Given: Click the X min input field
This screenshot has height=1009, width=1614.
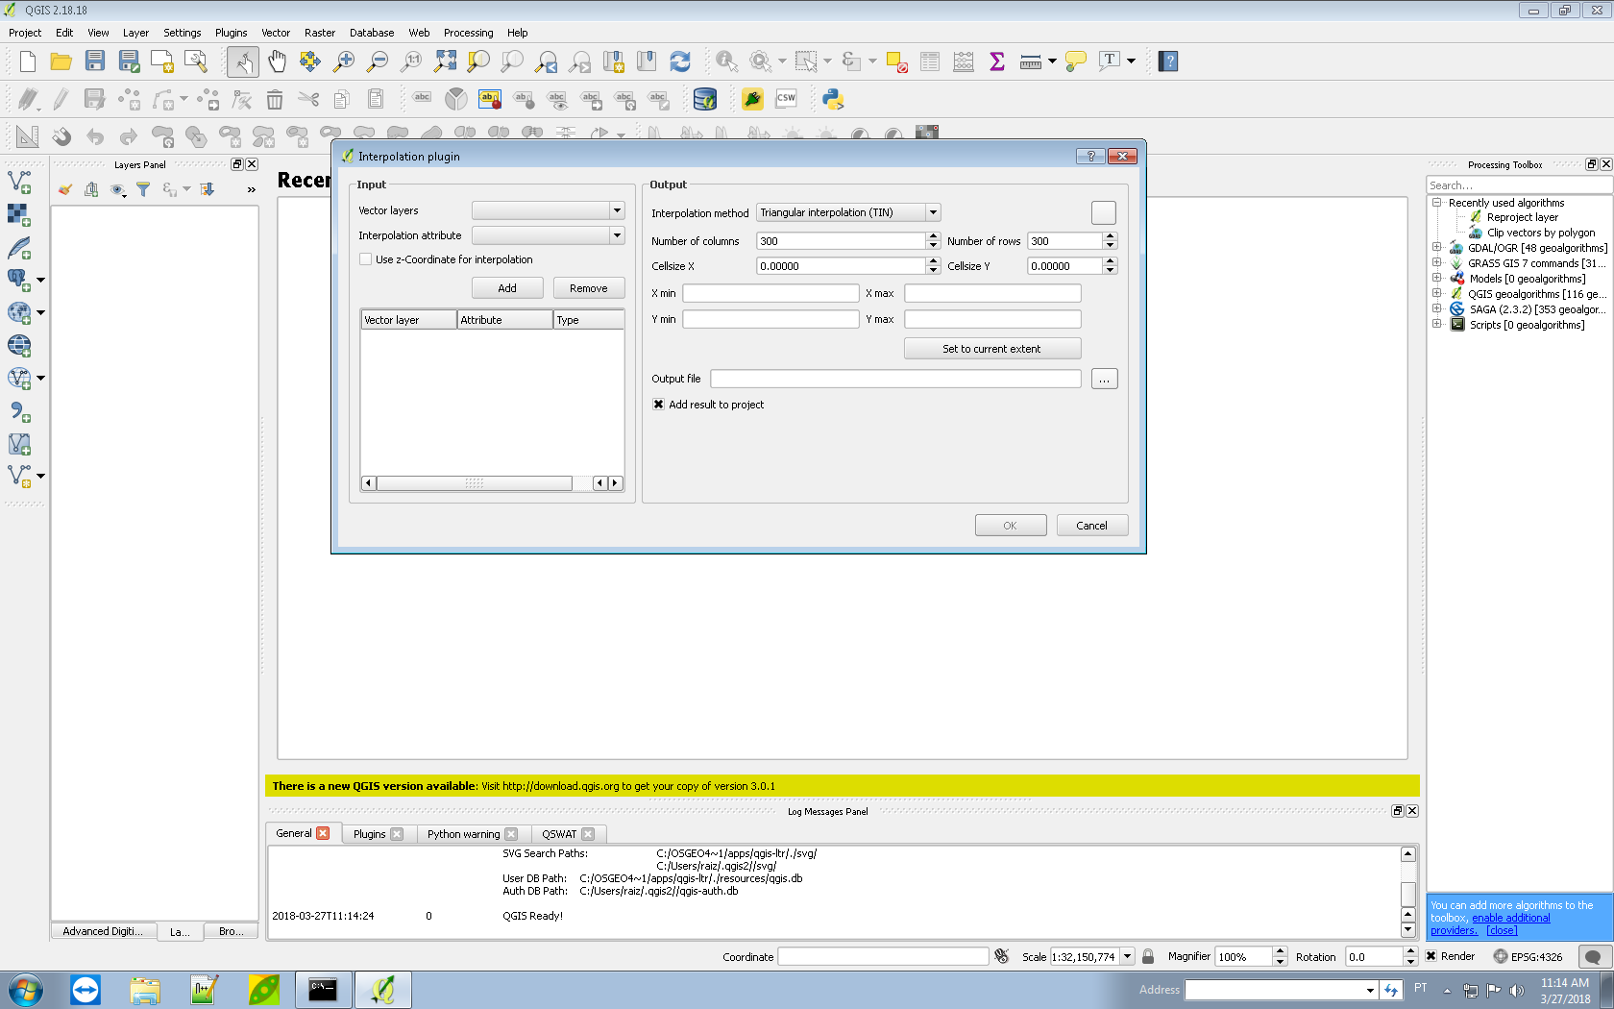Looking at the screenshot, I should pos(770,293).
